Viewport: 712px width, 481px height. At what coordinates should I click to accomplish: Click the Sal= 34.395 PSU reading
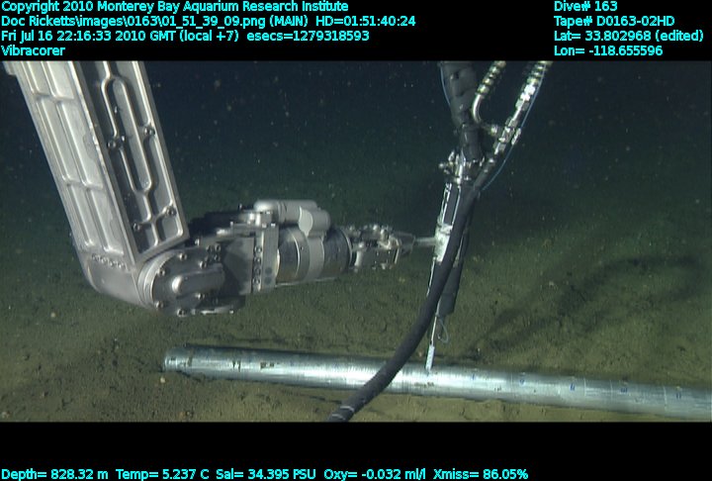point(266,474)
